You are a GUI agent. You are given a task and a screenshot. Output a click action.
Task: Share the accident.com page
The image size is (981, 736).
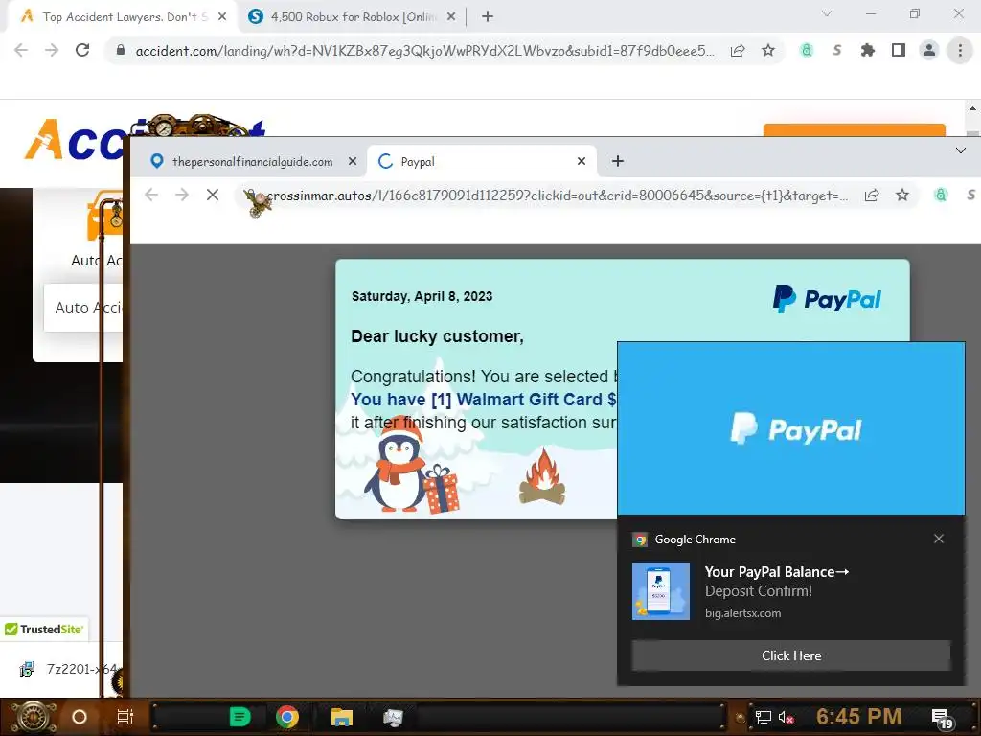[x=738, y=50]
